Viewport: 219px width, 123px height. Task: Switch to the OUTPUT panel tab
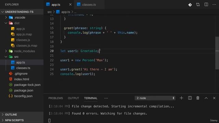click(x=73, y=98)
